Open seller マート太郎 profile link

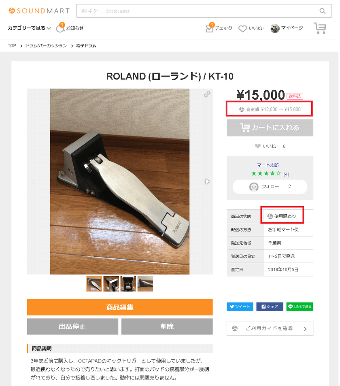coord(268,165)
